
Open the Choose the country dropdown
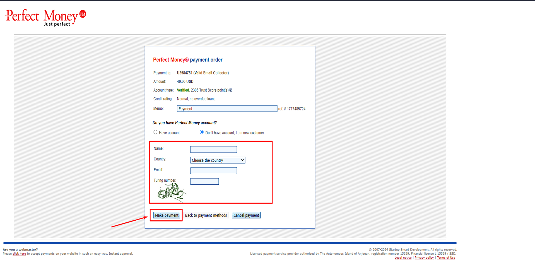pyautogui.click(x=218, y=160)
